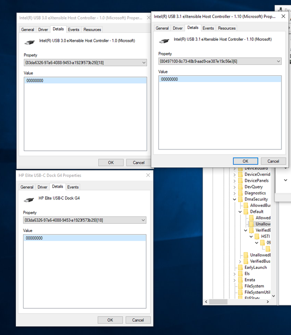291x335 pixels.
Task: Open General tab in HP Elite Dock Properties
Action: click(27, 187)
